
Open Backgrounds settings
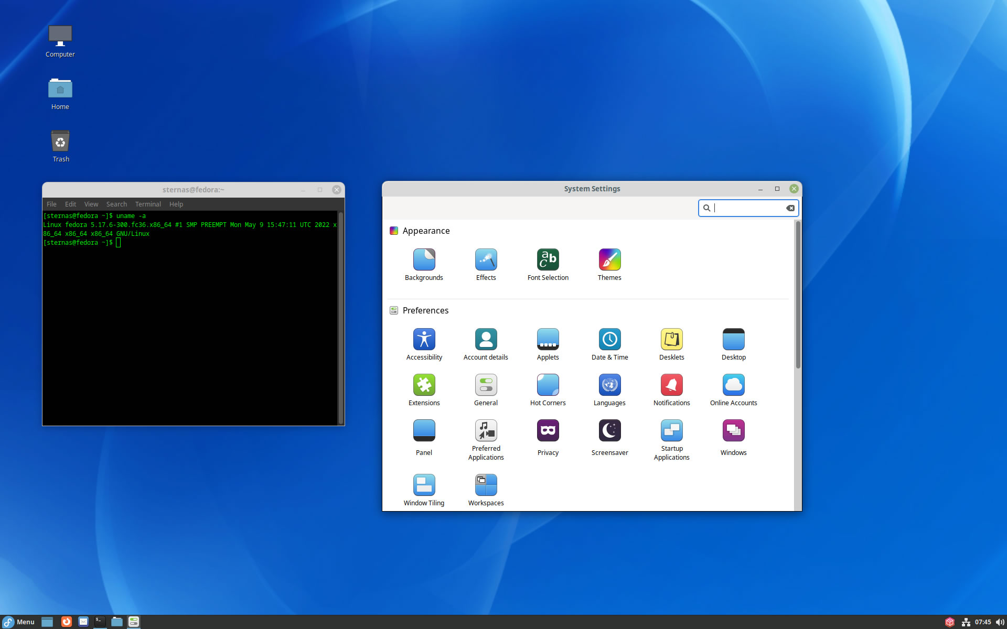[x=424, y=265]
